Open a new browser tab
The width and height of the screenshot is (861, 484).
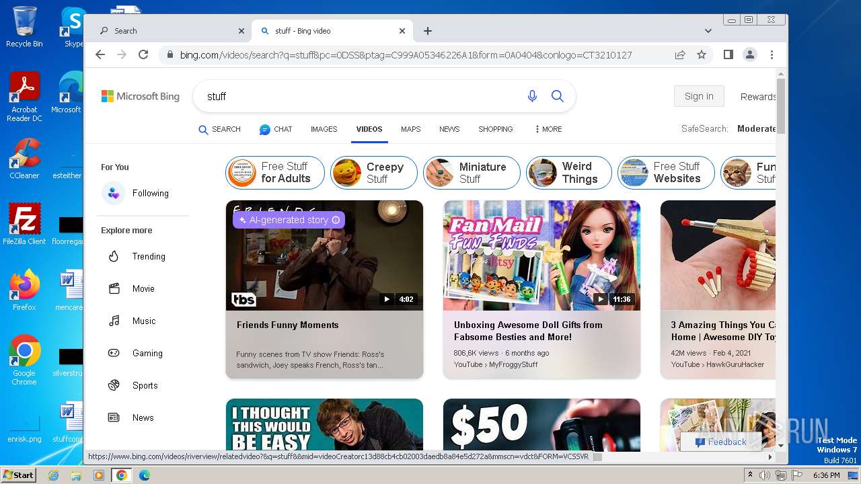(x=428, y=31)
